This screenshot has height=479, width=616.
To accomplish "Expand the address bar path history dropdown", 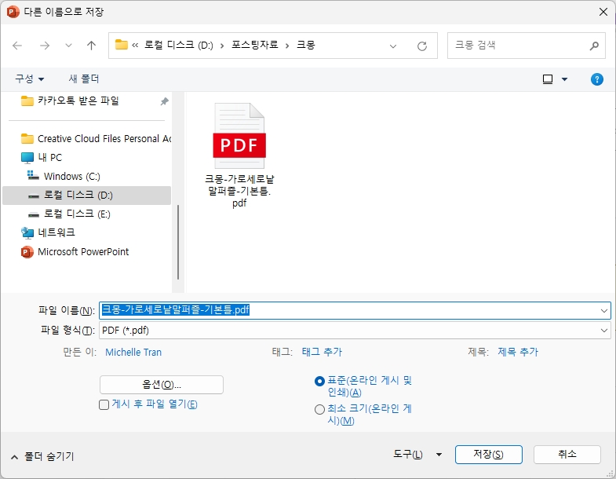I will (393, 46).
